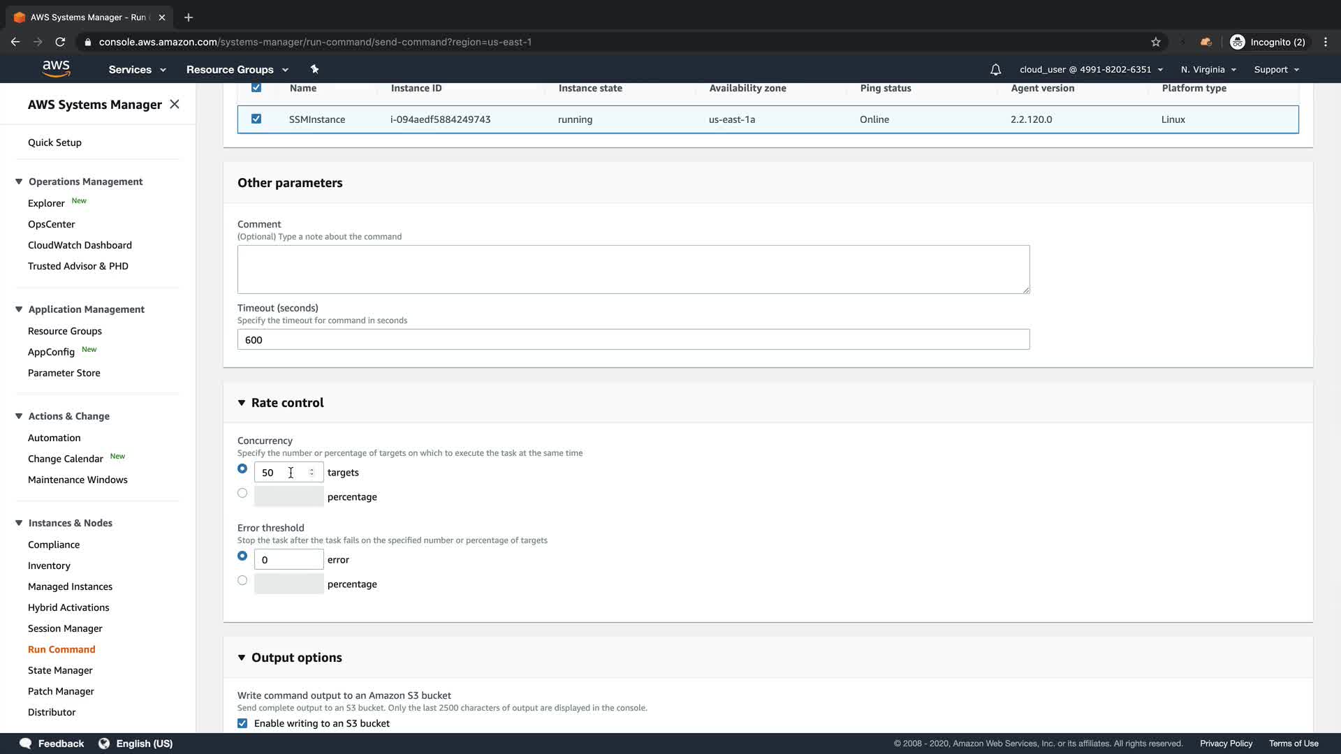This screenshot has height=754, width=1341.
Task: Select the Concurrency percentage radio button
Action: click(242, 493)
